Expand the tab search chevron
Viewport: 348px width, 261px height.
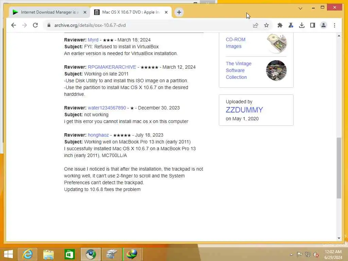(x=300, y=8)
